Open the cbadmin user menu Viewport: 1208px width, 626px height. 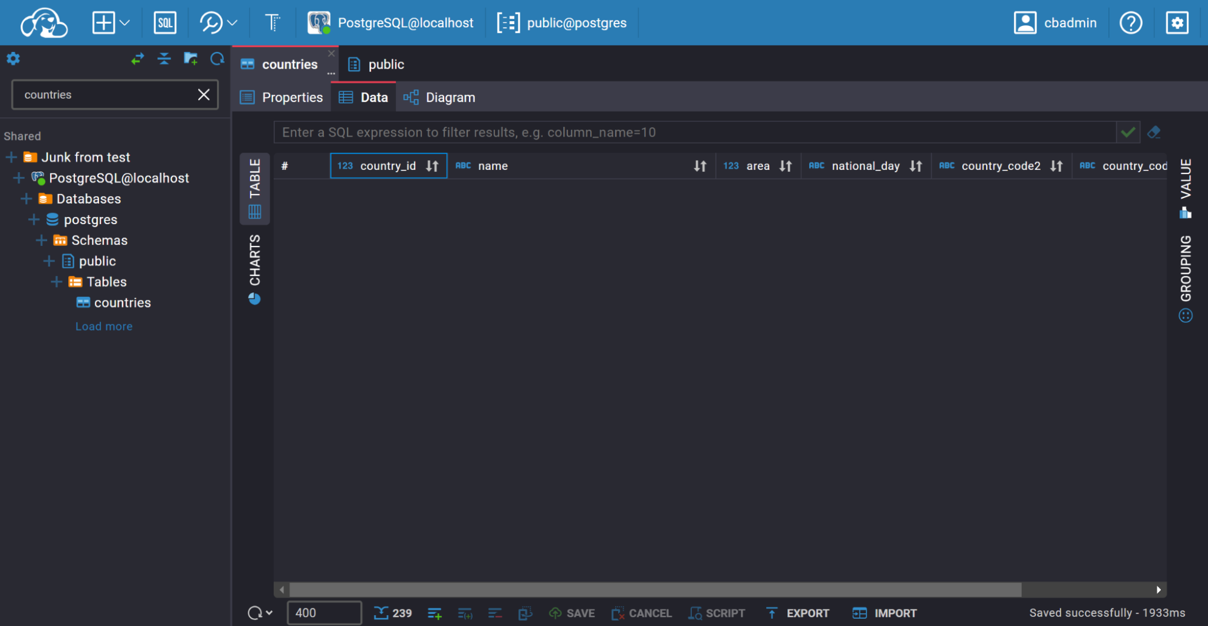coord(1055,23)
